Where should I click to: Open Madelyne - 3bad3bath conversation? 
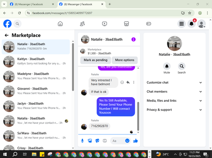click(x=36, y=76)
